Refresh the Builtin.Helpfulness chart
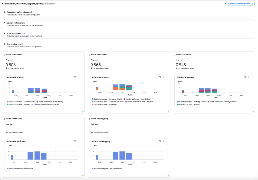The image size is (258, 180). pyautogui.click(x=159, y=77)
